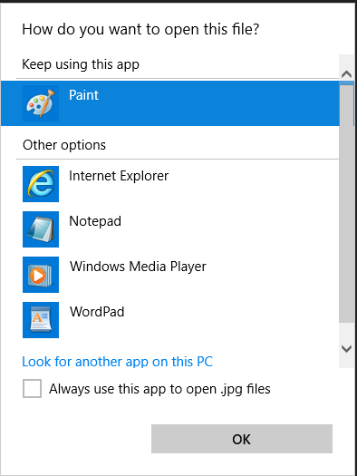Click the 'Other options' section header
The width and height of the screenshot is (357, 476).
point(64,145)
